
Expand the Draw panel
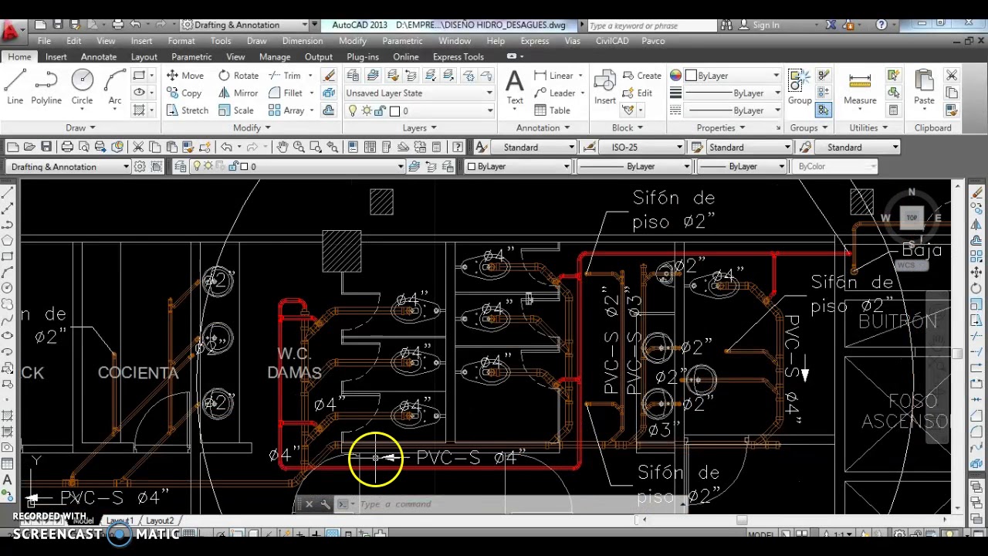pos(80,127)
